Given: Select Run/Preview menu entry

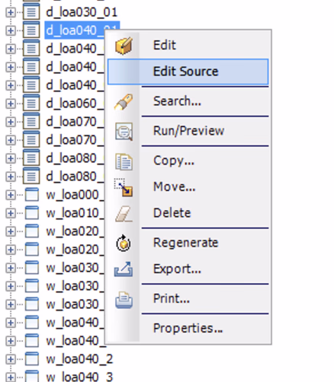Looking at the screenshot, I should (x=188, y=131).
